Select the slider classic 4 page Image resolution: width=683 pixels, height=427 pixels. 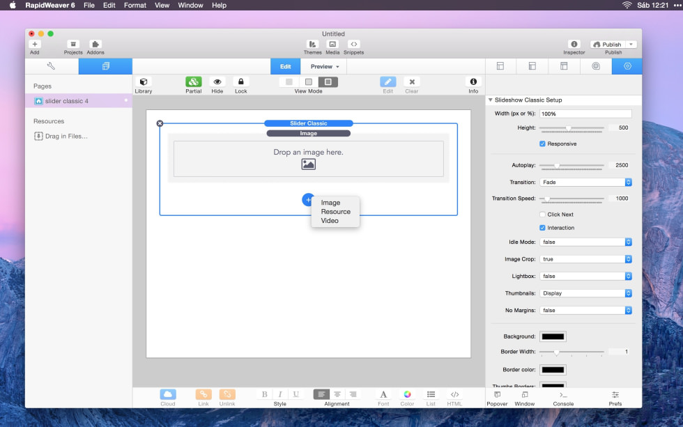[x=78, y=101]
